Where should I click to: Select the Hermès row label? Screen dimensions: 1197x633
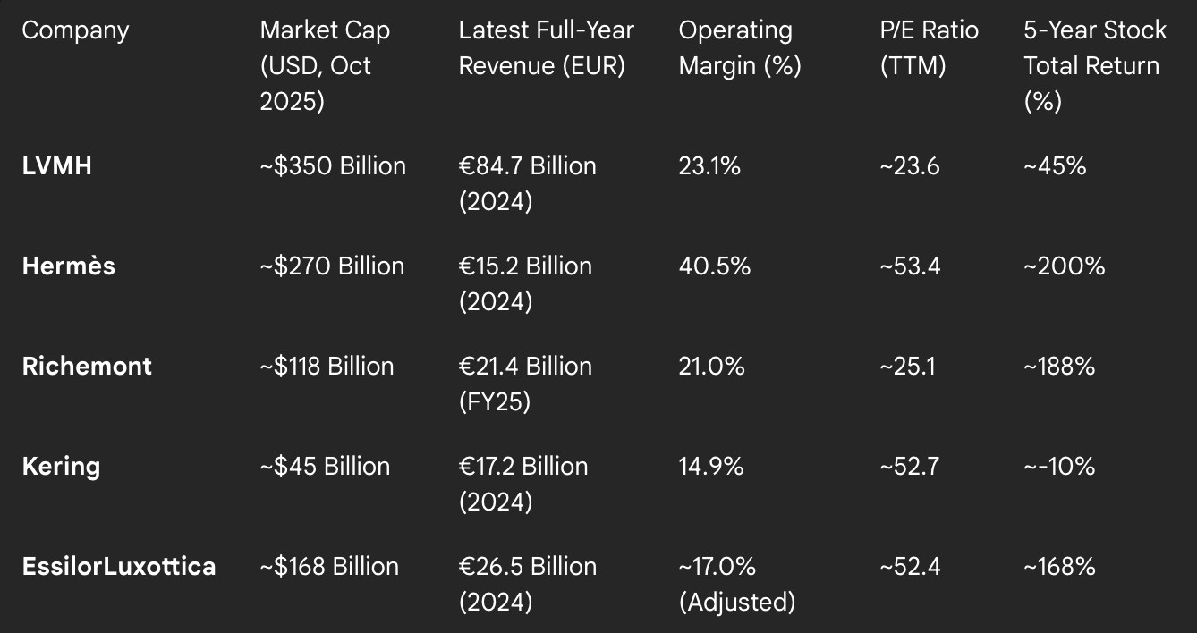point(68,266)
